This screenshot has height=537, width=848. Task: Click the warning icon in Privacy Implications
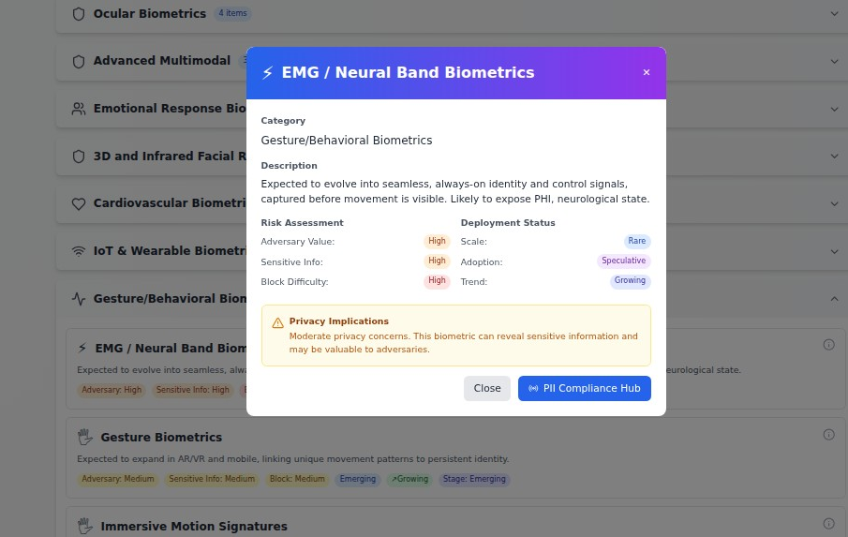(x=277, y=322)
